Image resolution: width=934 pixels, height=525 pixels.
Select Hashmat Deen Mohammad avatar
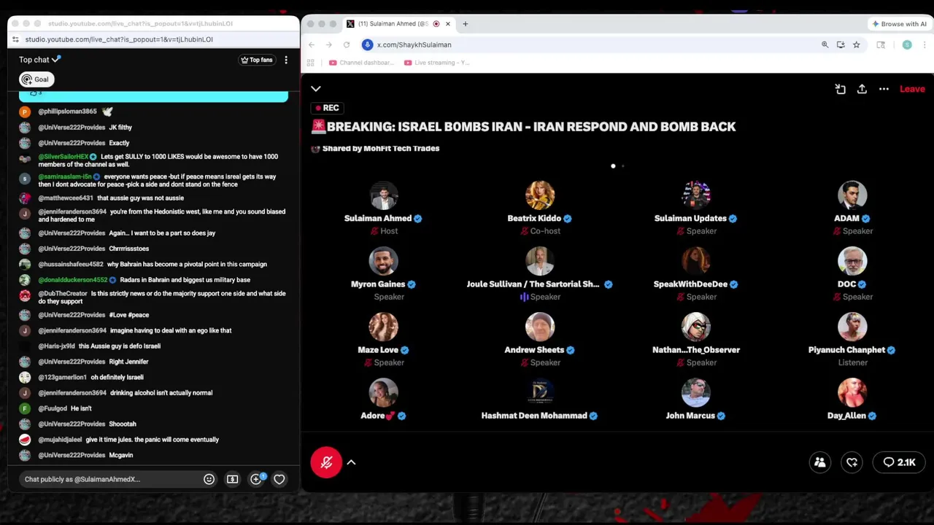coord(540,392)
